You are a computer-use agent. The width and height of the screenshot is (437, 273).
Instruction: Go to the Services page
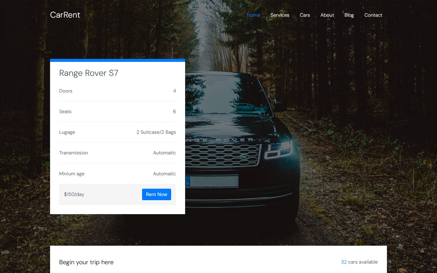[280, 15]
